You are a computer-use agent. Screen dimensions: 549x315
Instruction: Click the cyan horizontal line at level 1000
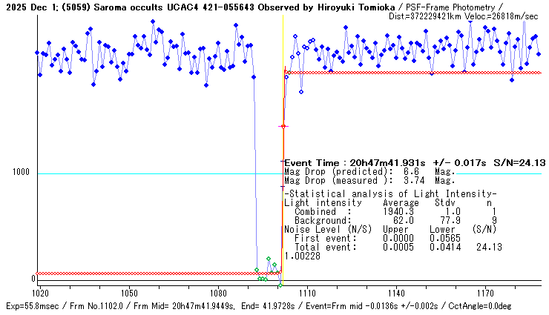148,173
